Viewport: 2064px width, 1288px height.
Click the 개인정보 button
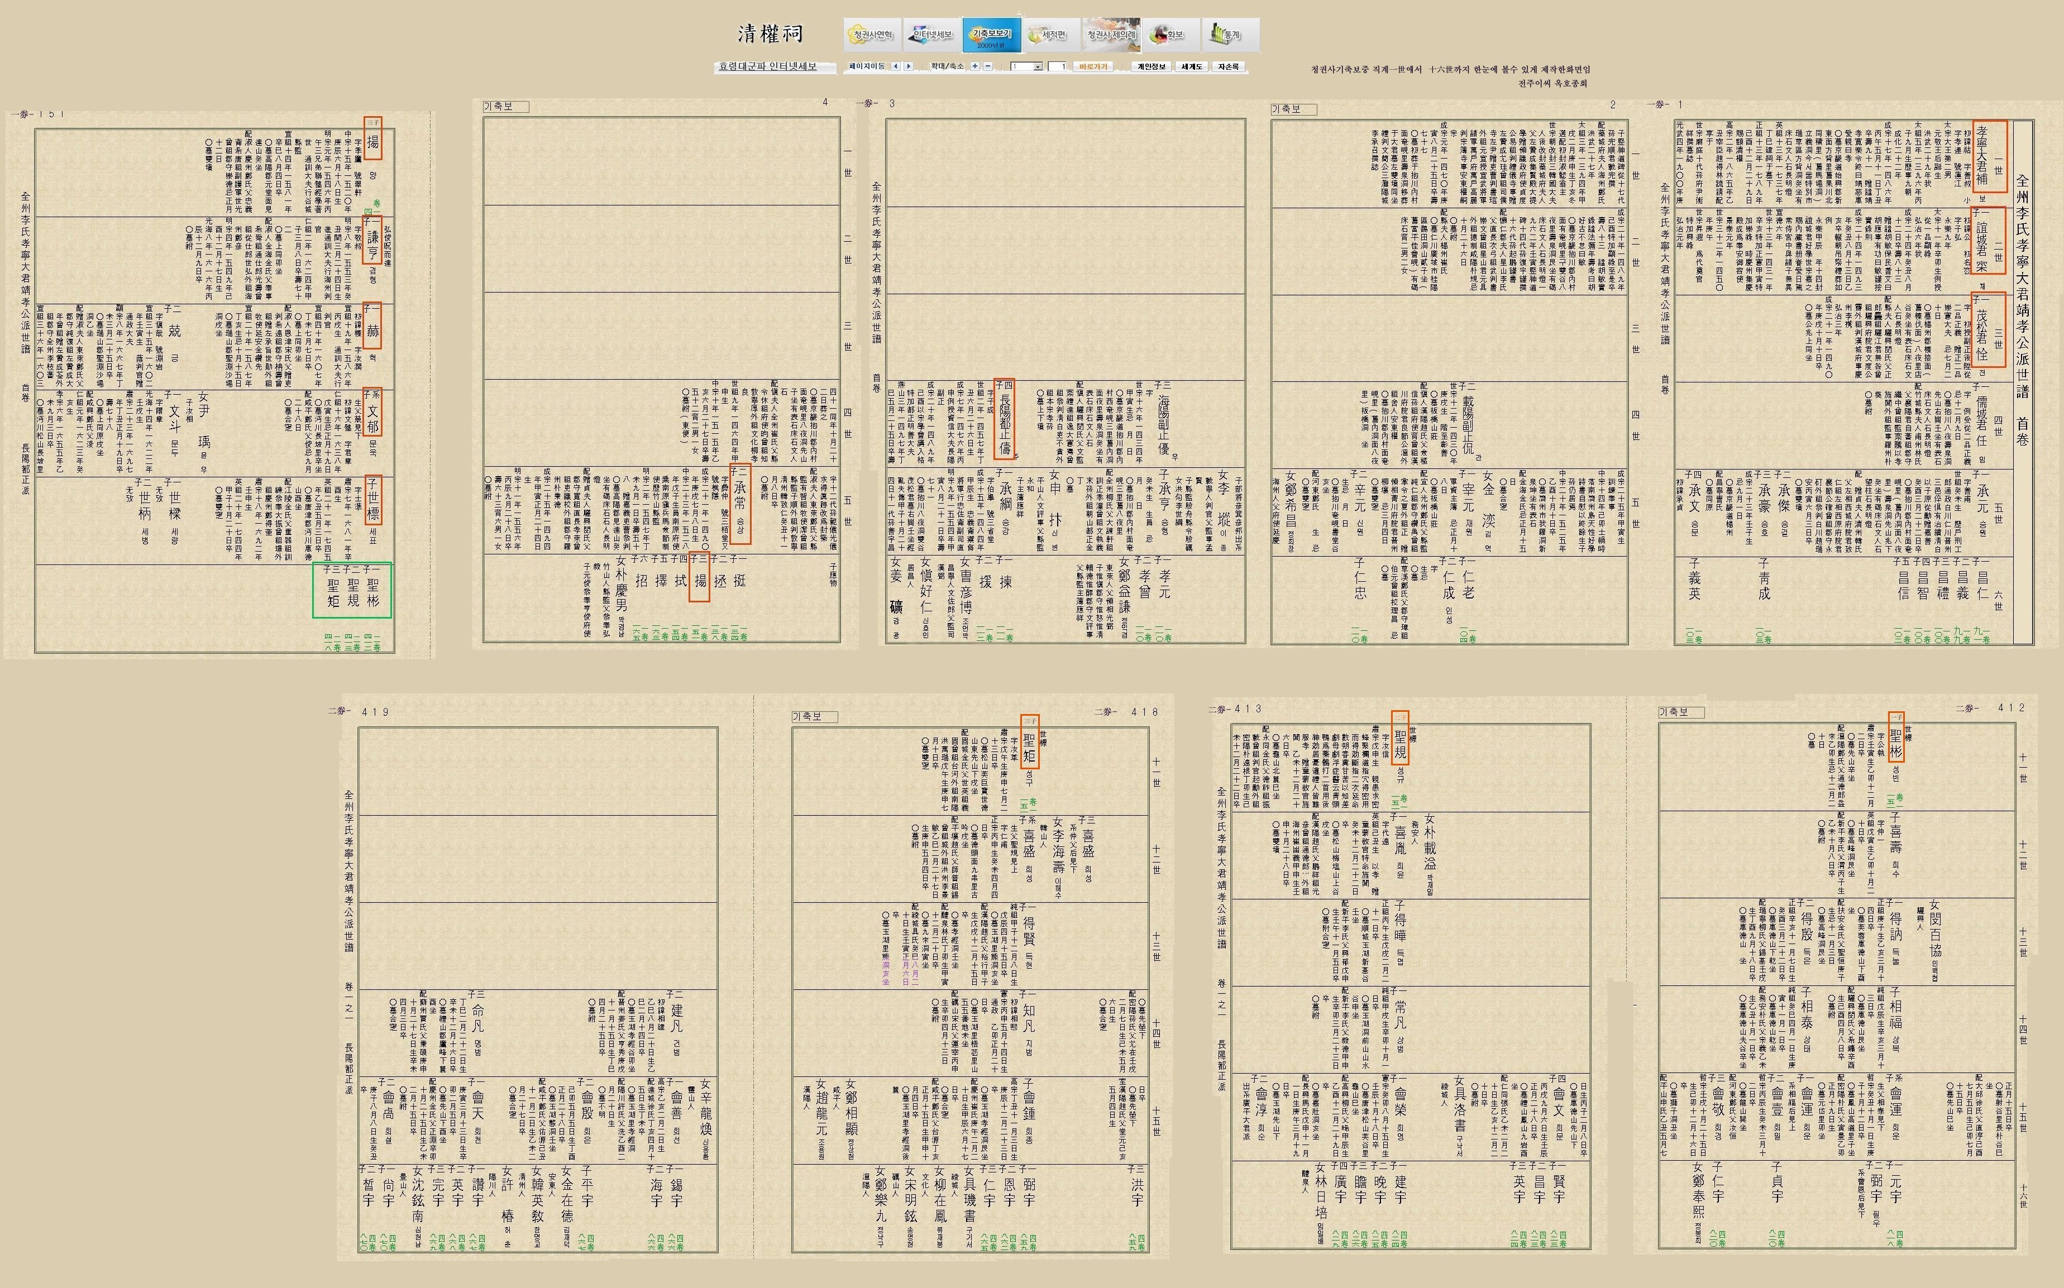click(1151, 66)
